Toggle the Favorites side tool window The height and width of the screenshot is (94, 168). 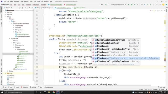click(x=1, y=71)
